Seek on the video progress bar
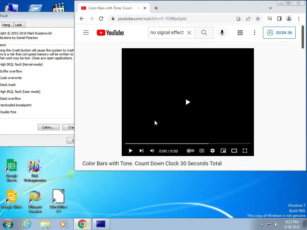307x230 pixels. [188, 143]
